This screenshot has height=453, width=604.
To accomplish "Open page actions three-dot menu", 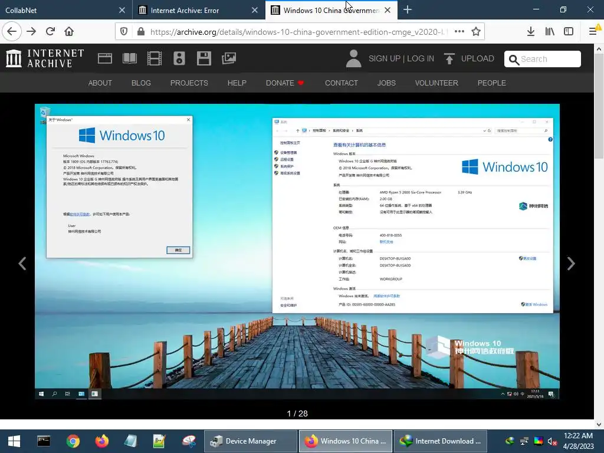I will coord(459,32).
